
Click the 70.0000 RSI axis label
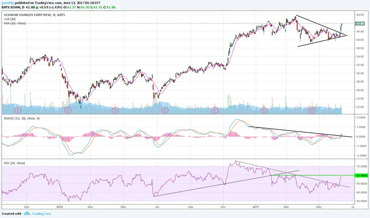tap(362, 166)
